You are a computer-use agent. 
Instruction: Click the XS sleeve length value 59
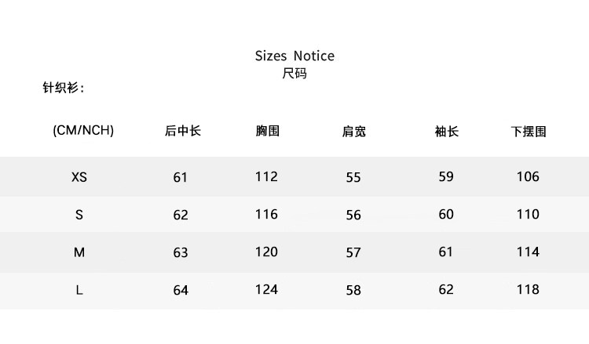(446, 176)
